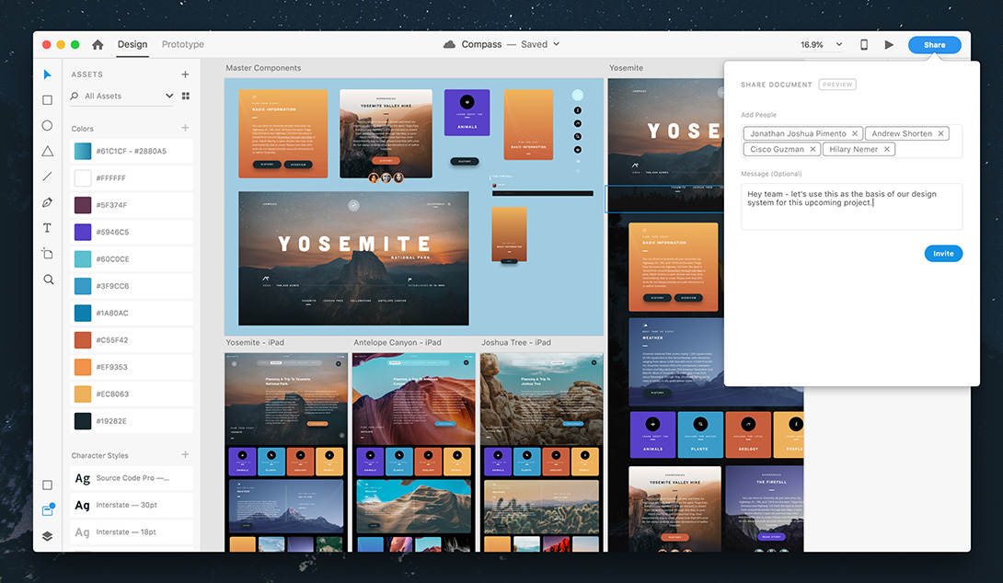Add a new character style
Screen dimensions: 1003x583
pos(185,454)
